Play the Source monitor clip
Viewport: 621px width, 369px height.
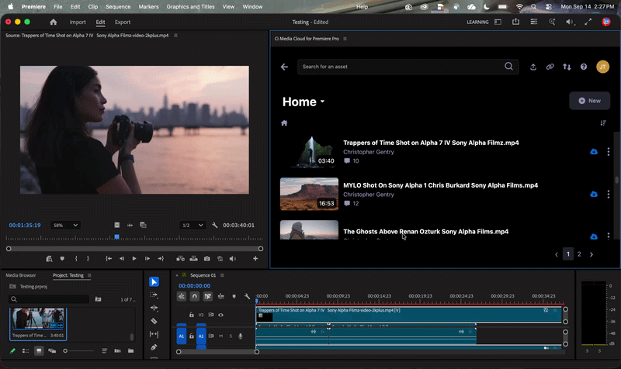(x=134, y=259)
